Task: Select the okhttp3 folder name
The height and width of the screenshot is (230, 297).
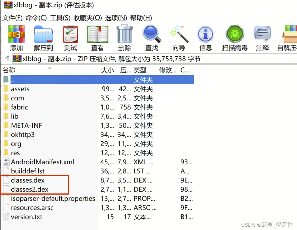Action: coord(23,135)
